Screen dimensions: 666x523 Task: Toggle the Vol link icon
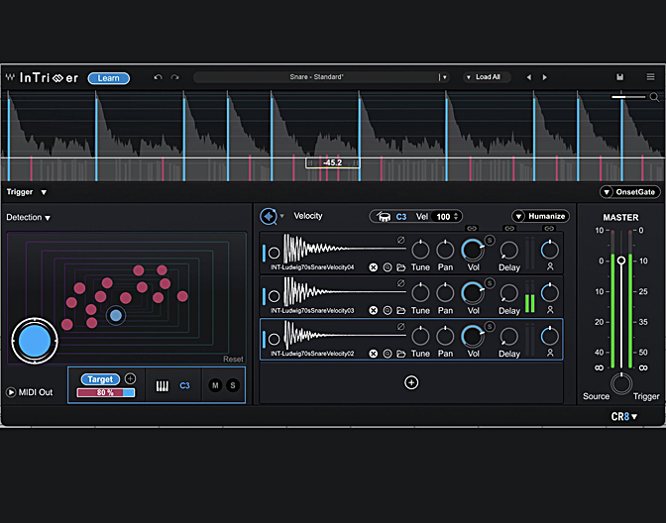tap(472, 229)
